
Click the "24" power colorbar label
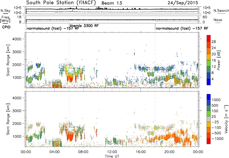click(x=214, y=48)
